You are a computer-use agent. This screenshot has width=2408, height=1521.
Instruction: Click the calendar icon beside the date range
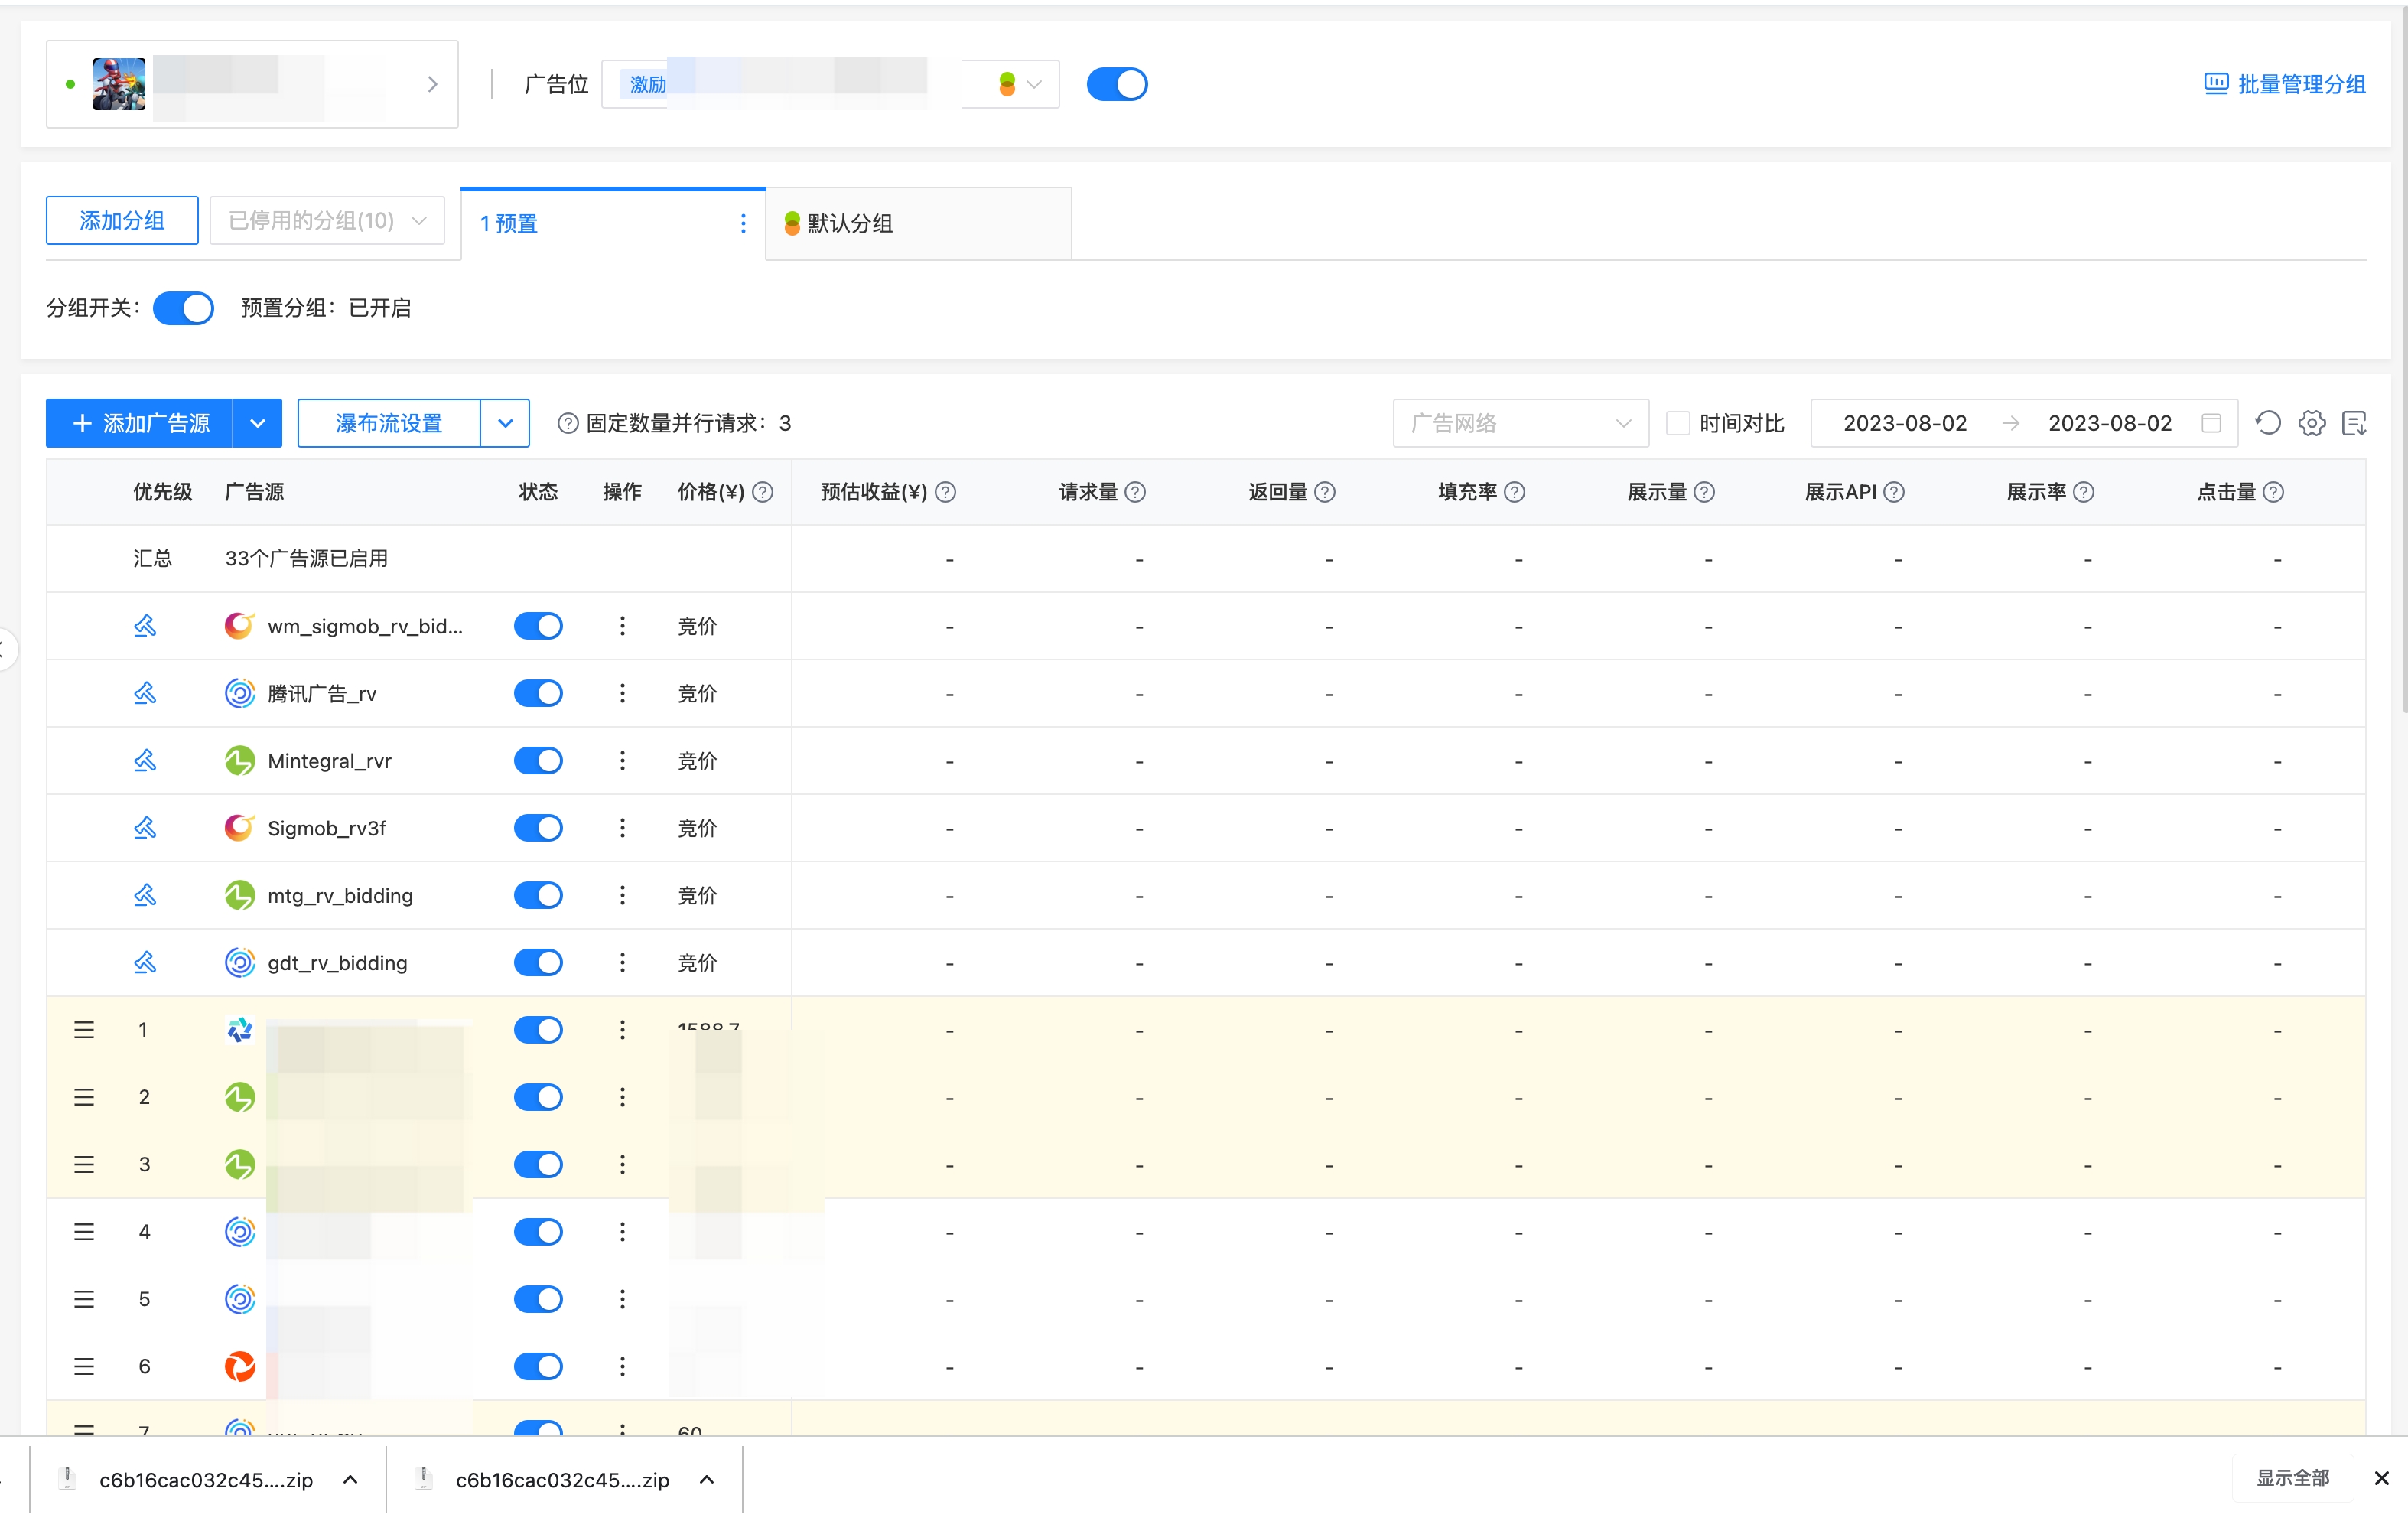2212,423
